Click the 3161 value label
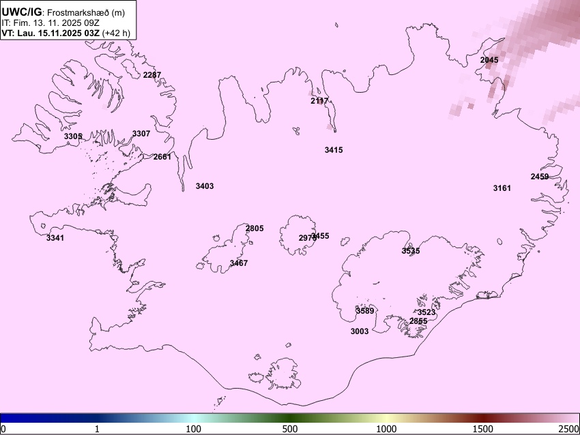This screenshot has height=435, width=580. pyautogui.click(x=502, y=188)
